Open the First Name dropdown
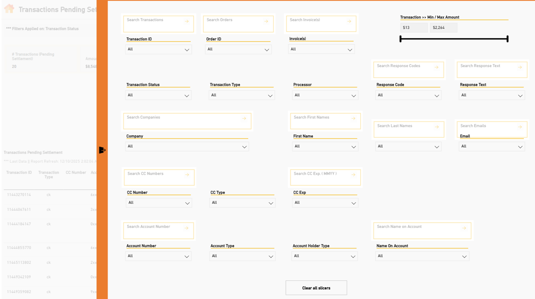Viewport: 535px width, 299px height. pos(325,146)
